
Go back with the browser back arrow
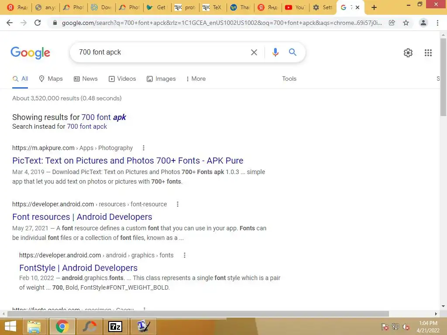(x=10, y=23)
